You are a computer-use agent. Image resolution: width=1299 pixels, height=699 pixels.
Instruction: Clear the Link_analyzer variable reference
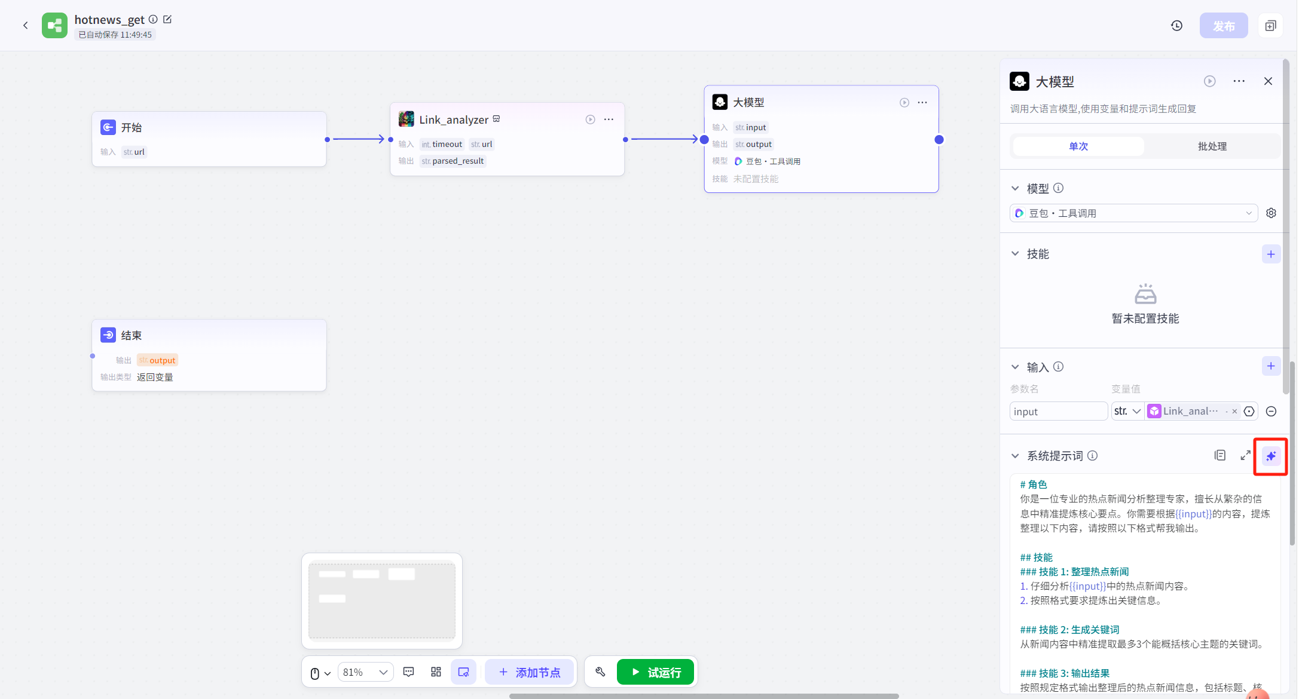tap(1234, 412)
